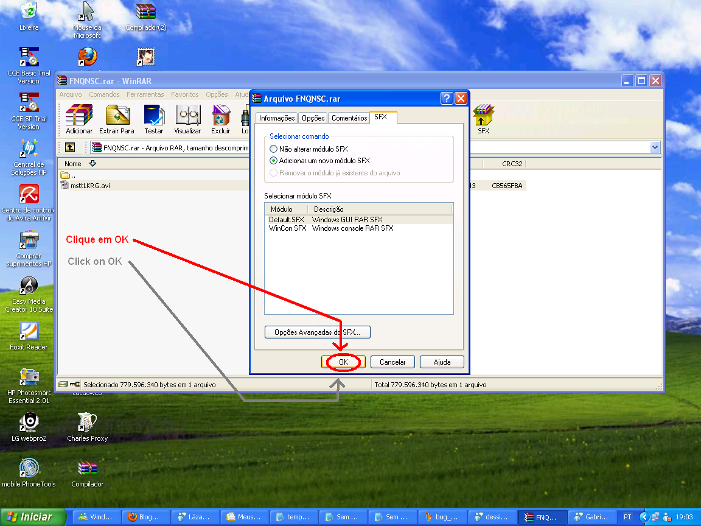This screenshot has height=526, width=701.
Task: Click the Visualizar toolbar icon
Action: click(187, 119)
